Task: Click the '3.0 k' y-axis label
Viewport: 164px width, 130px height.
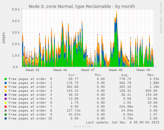Action: (x=16, y=33)
